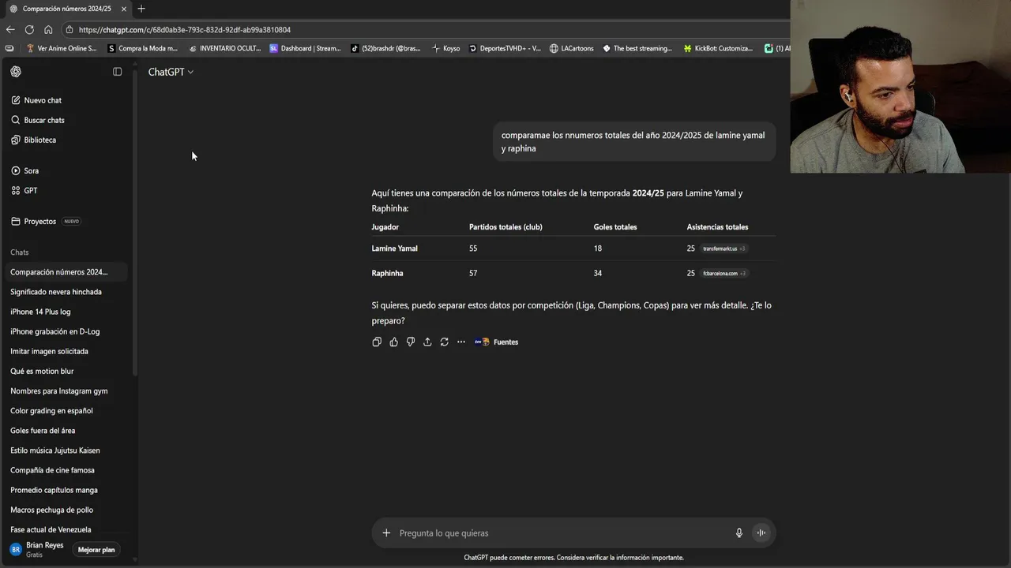1011x568 pixels.
Task: Open 'The best streaming...' bookmark
Action: [x=637, y=48]
